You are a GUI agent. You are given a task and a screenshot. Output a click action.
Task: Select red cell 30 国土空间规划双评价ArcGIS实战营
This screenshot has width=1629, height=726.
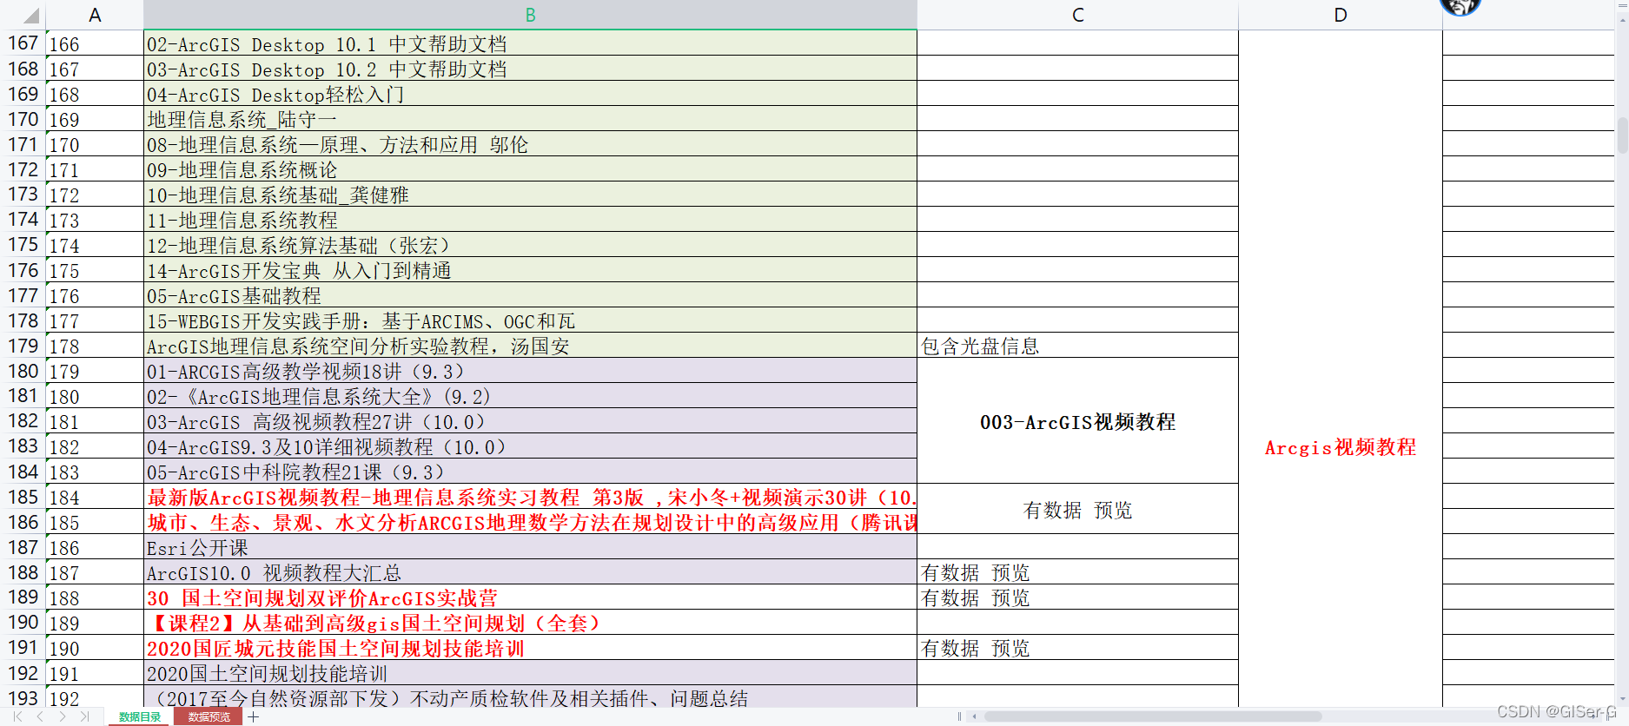point(530,597)
